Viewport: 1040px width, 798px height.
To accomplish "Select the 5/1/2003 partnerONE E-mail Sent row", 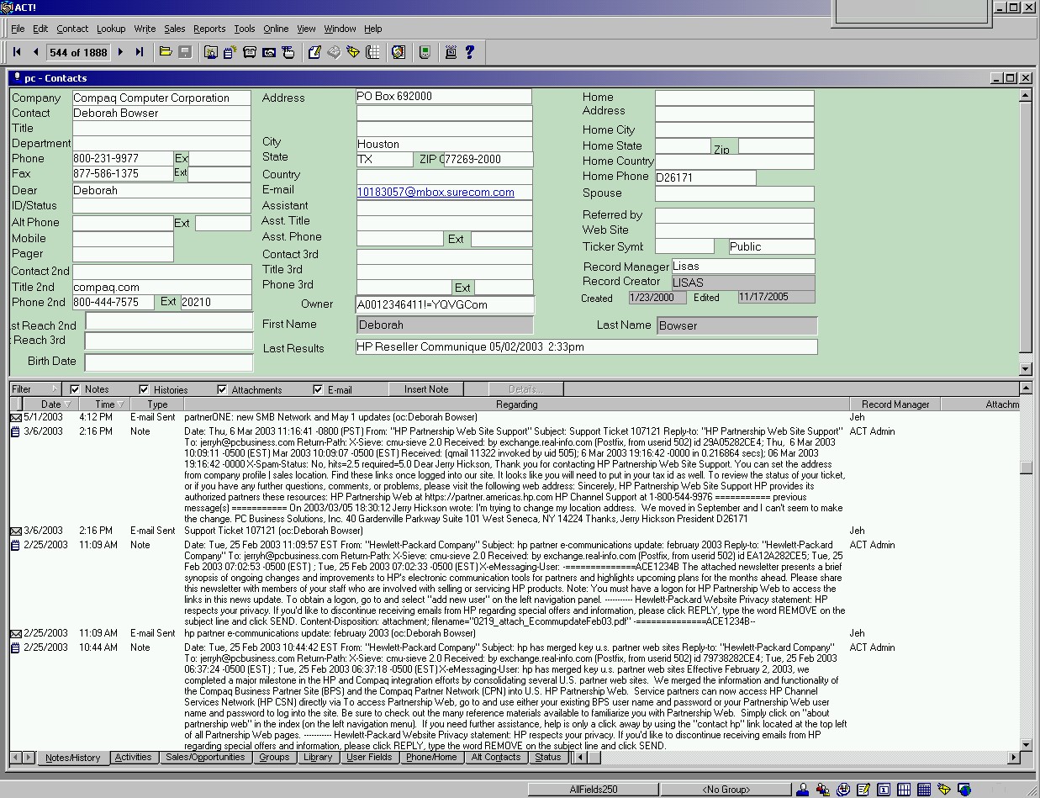I will [513, 417].
